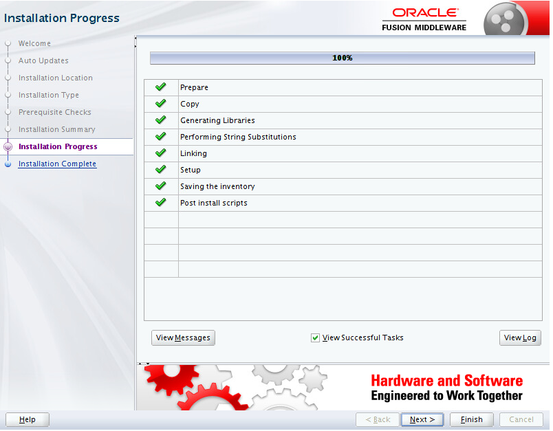Click the green checkmark beside Setup
The width and height of the screenshot is (553, 431).
point(160,170)
